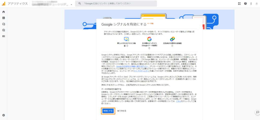The width and height of the screenshot is (260, 120).
Task: Click help icon under 広告向けの既存の全機能
Action: point(172,46)
